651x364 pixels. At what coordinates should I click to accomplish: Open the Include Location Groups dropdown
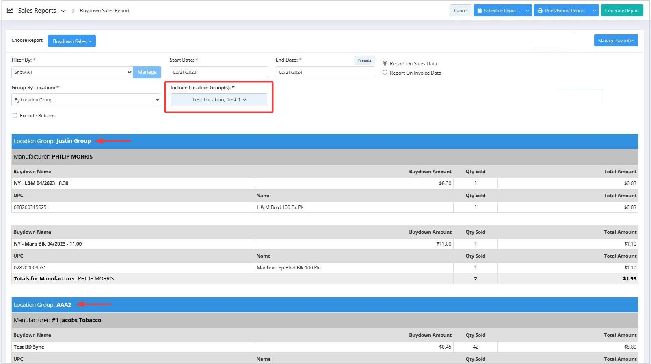click(219, 100)
